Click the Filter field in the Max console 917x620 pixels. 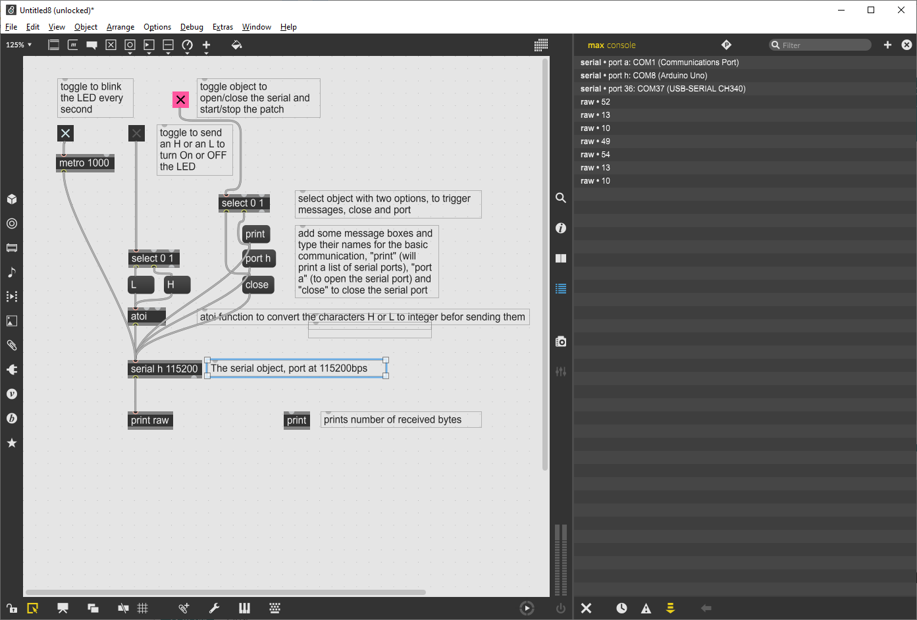tap(820, 45)
